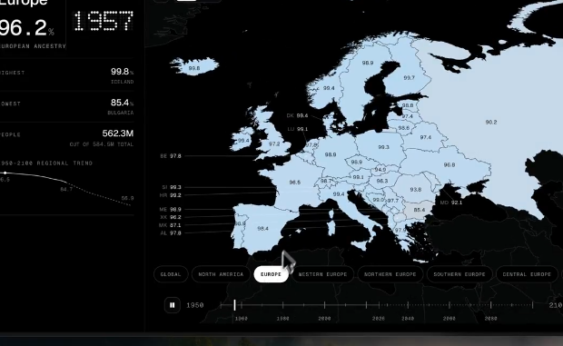The height and width of the screenshot is (346, 563).
Task: Click the Lowest 85.4% Bulgaria stat
Action: coord(67,107)
